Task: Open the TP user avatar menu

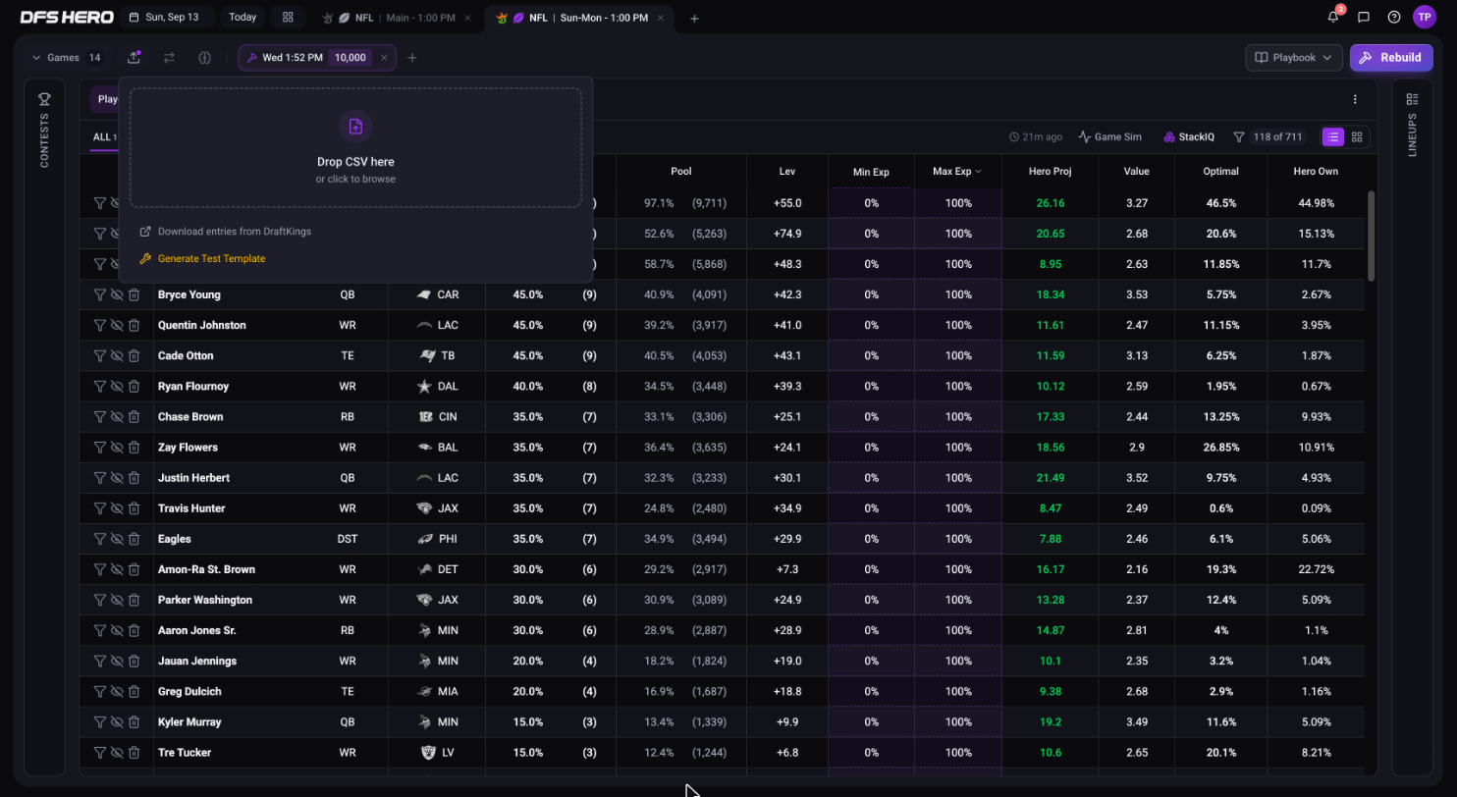Action: (x=1425, y=17)
